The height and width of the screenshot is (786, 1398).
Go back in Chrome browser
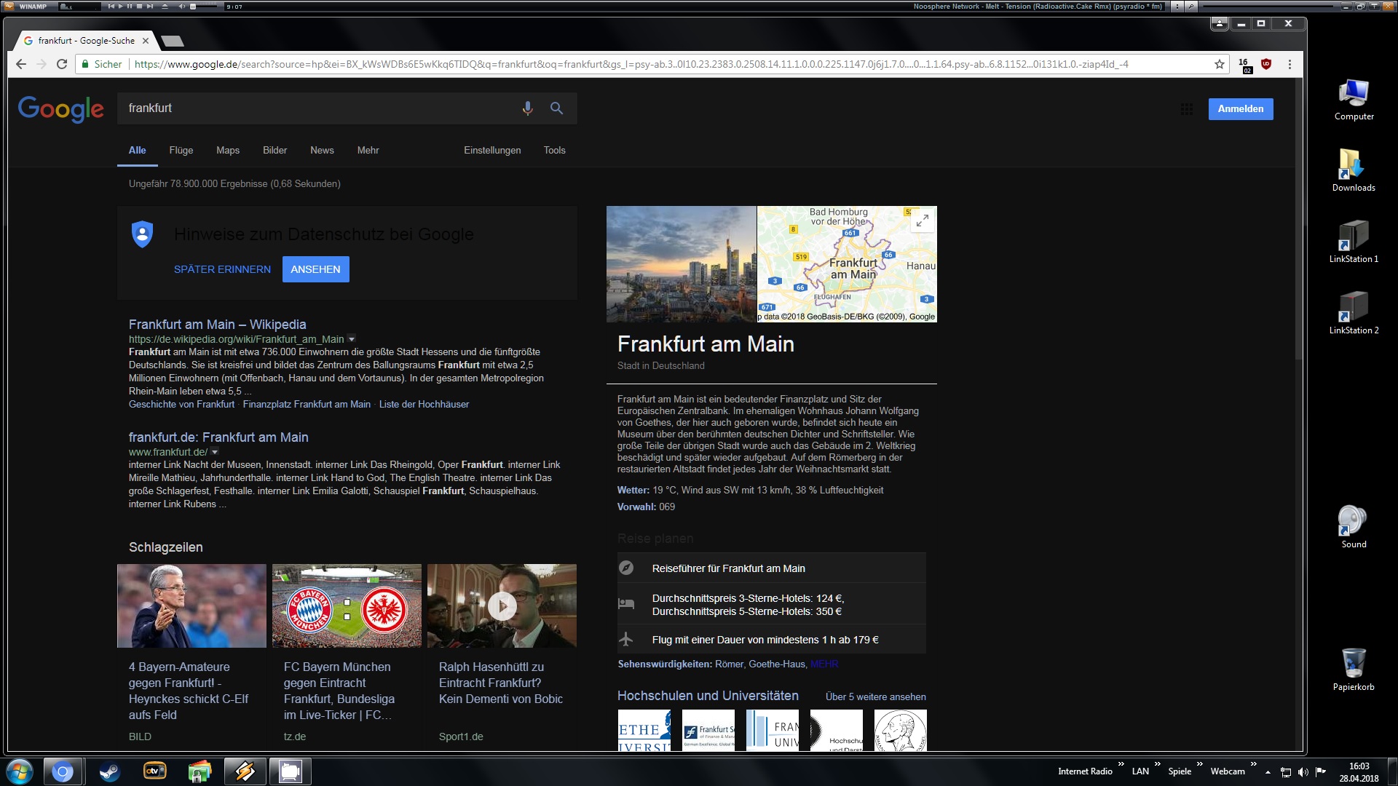pyautogui.click(x=21, y=64)
